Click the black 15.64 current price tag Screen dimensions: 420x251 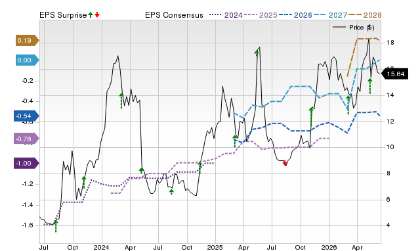pyautogui.click(x=394, y=74)
